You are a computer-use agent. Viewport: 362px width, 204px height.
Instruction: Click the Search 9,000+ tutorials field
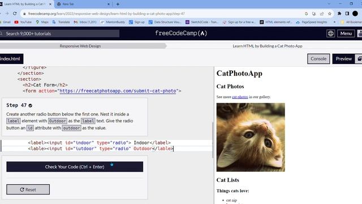tap(59, 33)
